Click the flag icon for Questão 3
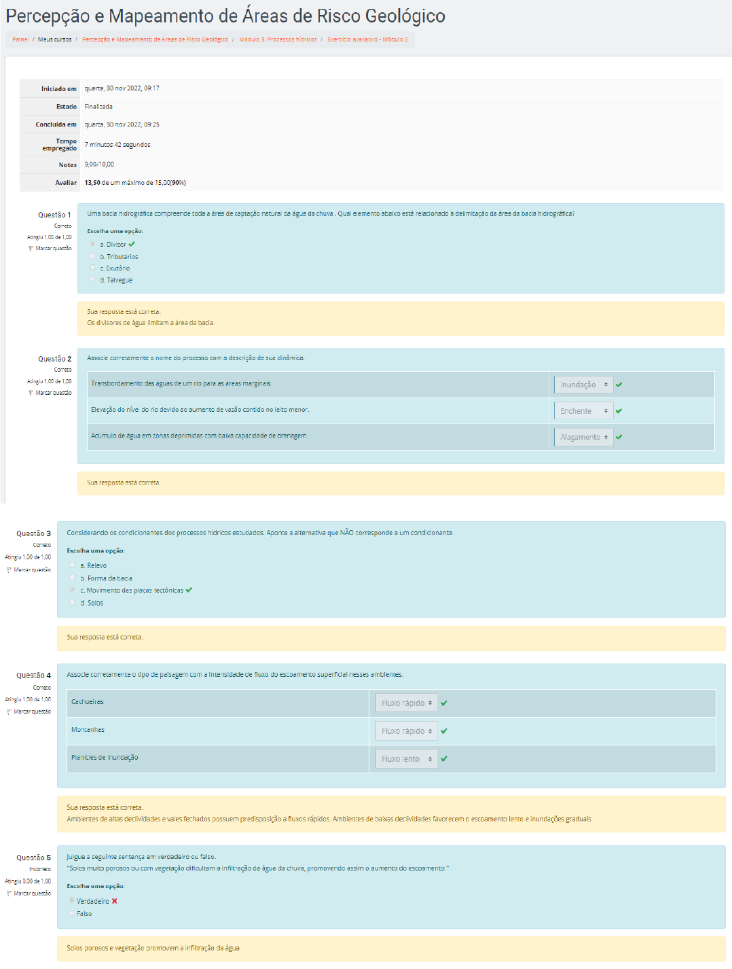 [10, 570]
